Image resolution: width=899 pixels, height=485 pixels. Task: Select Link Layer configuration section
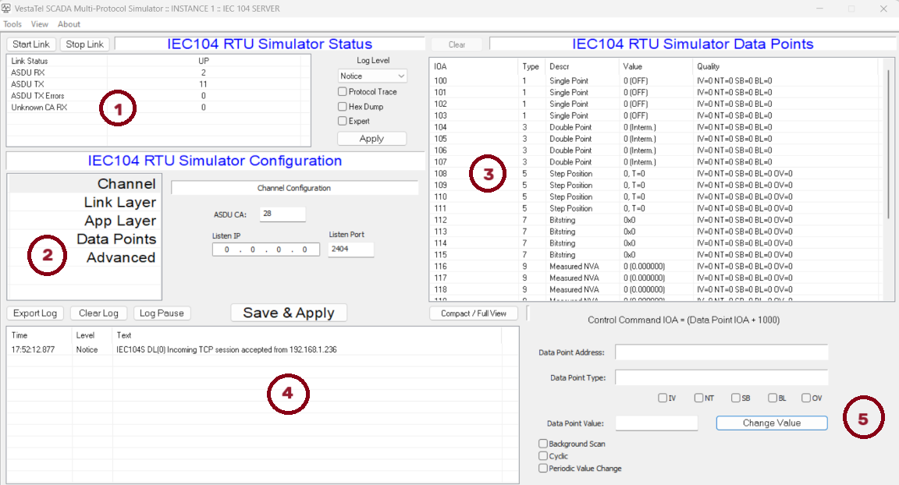tap(119, 203)
